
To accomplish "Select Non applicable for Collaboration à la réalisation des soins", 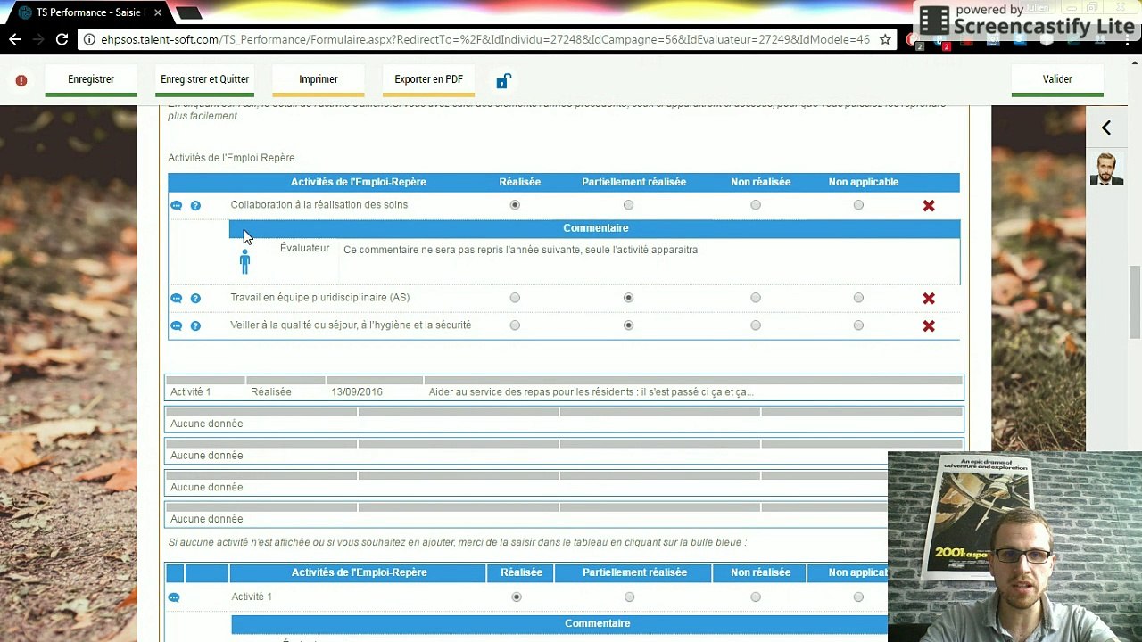I will click(858, 205).
